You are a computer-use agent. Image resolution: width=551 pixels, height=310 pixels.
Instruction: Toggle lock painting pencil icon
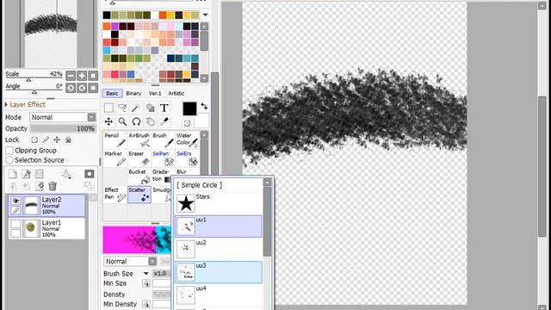[x=46, y=139]
